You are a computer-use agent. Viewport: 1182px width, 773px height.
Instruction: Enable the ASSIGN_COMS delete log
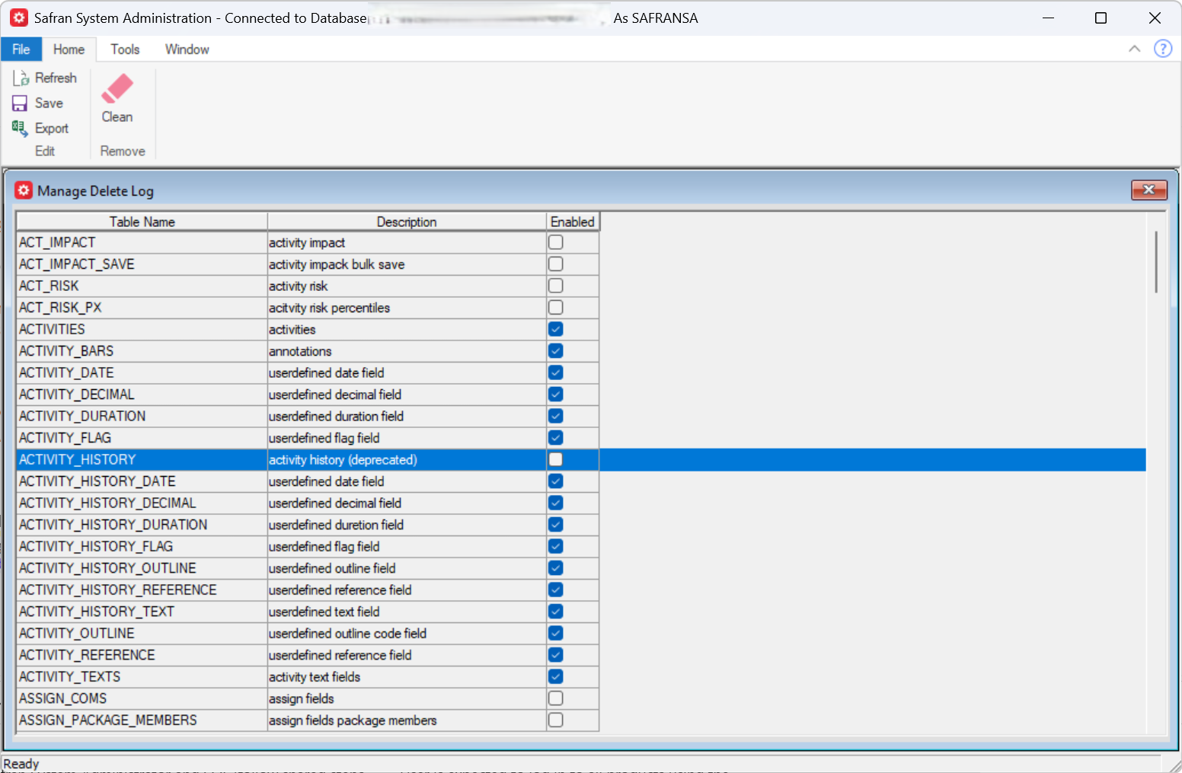click(x=555, y=698)
